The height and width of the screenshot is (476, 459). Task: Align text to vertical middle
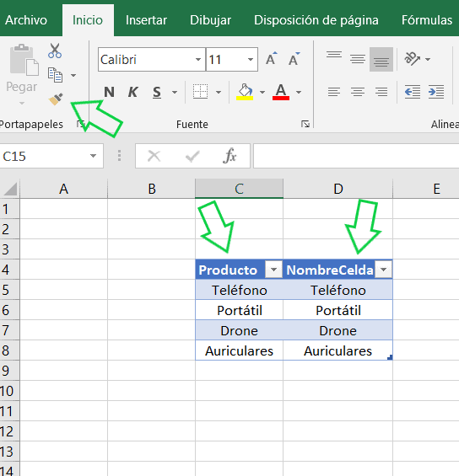[358, 59]
